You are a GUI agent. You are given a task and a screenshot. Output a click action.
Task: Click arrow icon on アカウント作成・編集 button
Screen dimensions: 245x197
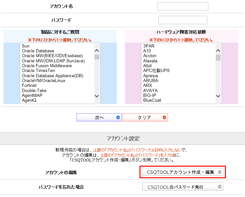(220, 172)
